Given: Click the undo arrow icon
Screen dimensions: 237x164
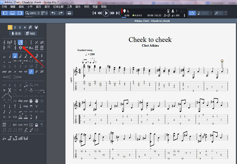Looking at the screenshot, I should click(x=53, y=13).
